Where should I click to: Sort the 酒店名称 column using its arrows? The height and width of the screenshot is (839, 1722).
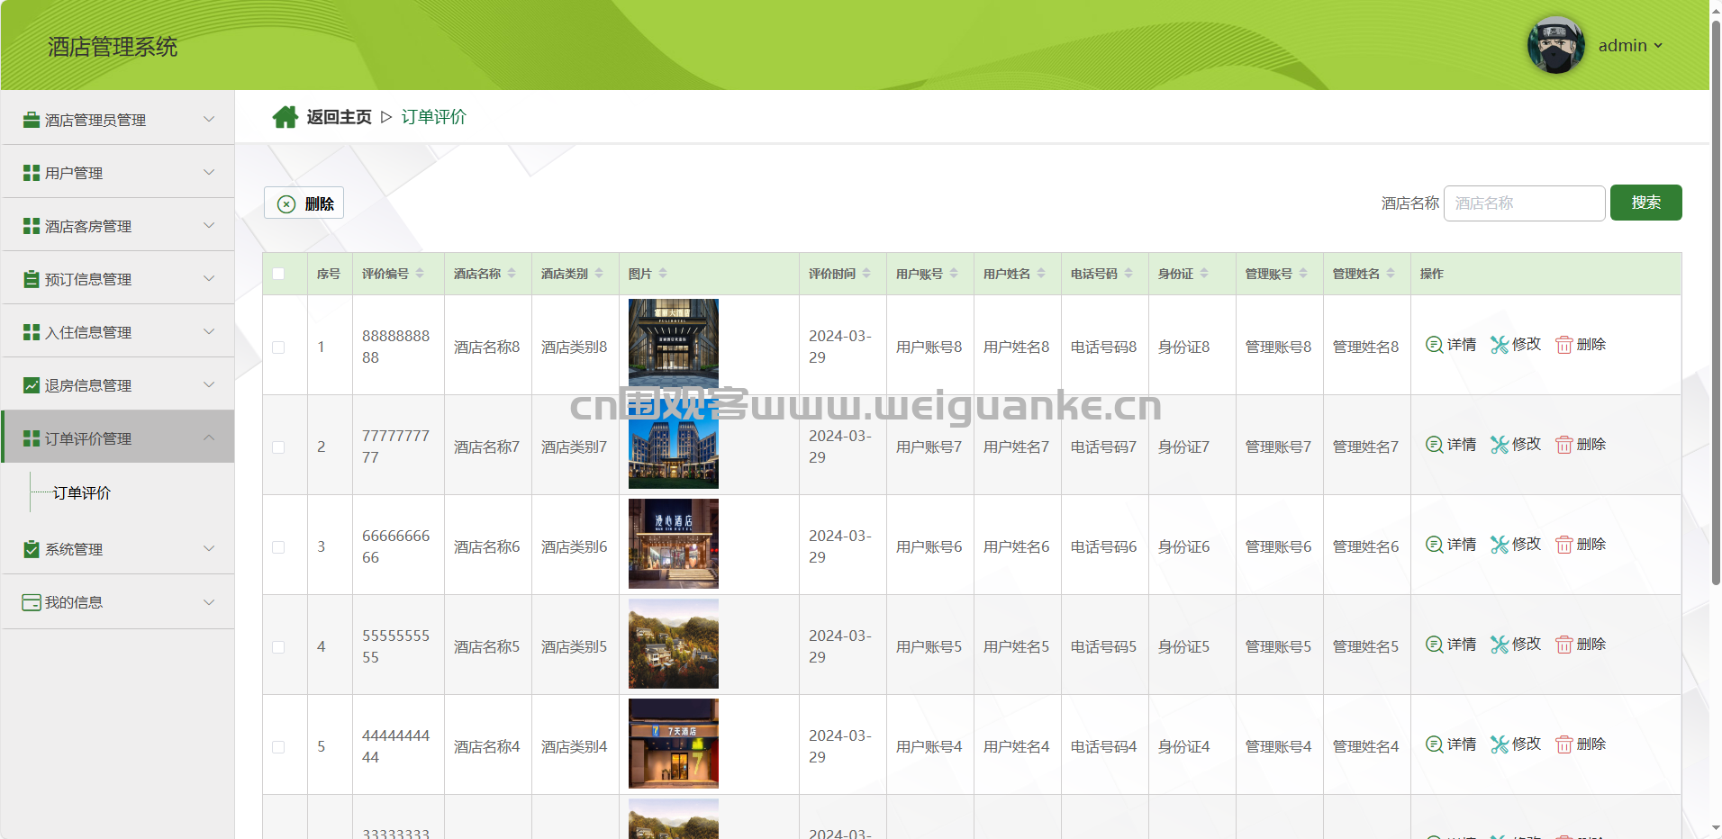(512, 274)
